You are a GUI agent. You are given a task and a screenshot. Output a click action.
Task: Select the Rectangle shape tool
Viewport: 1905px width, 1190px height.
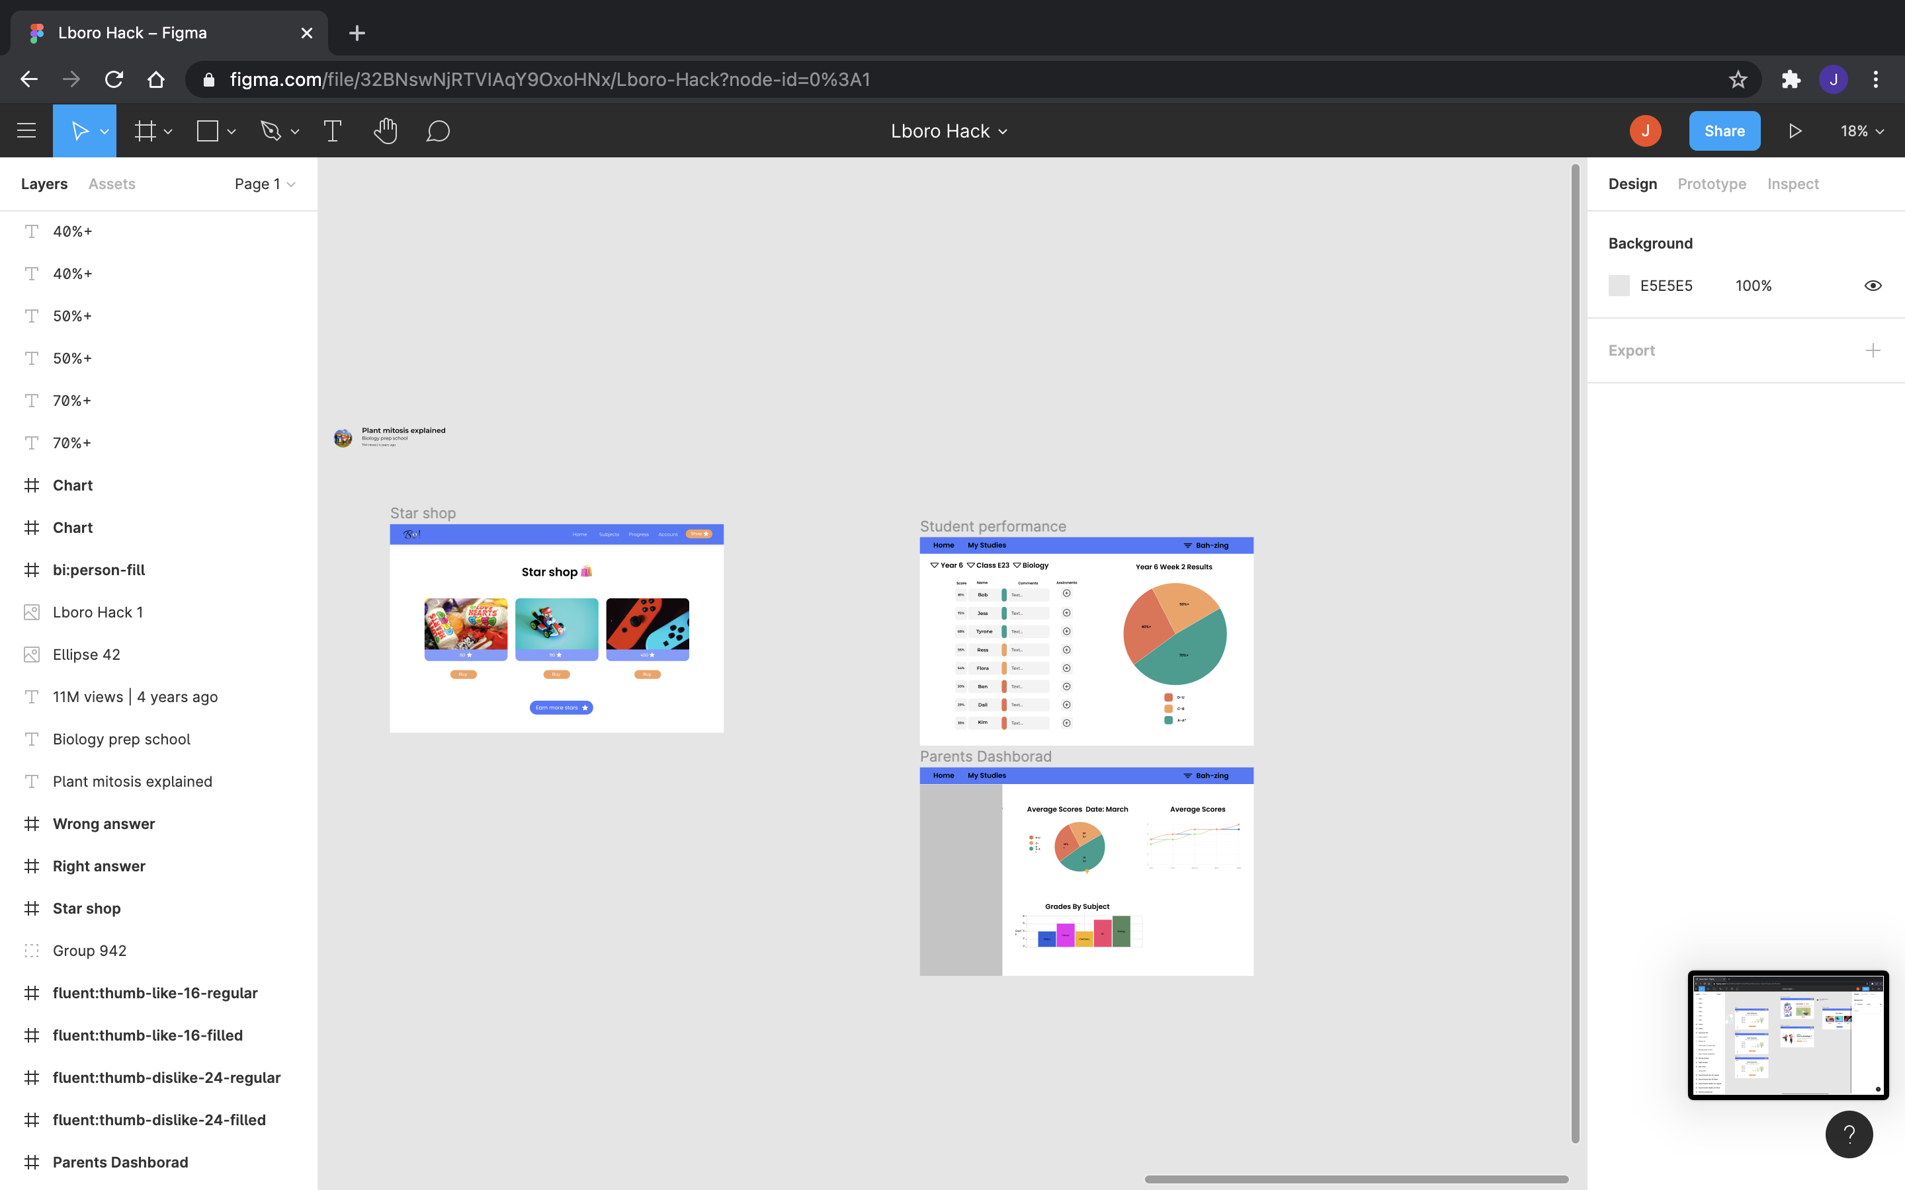click(208, 131)
